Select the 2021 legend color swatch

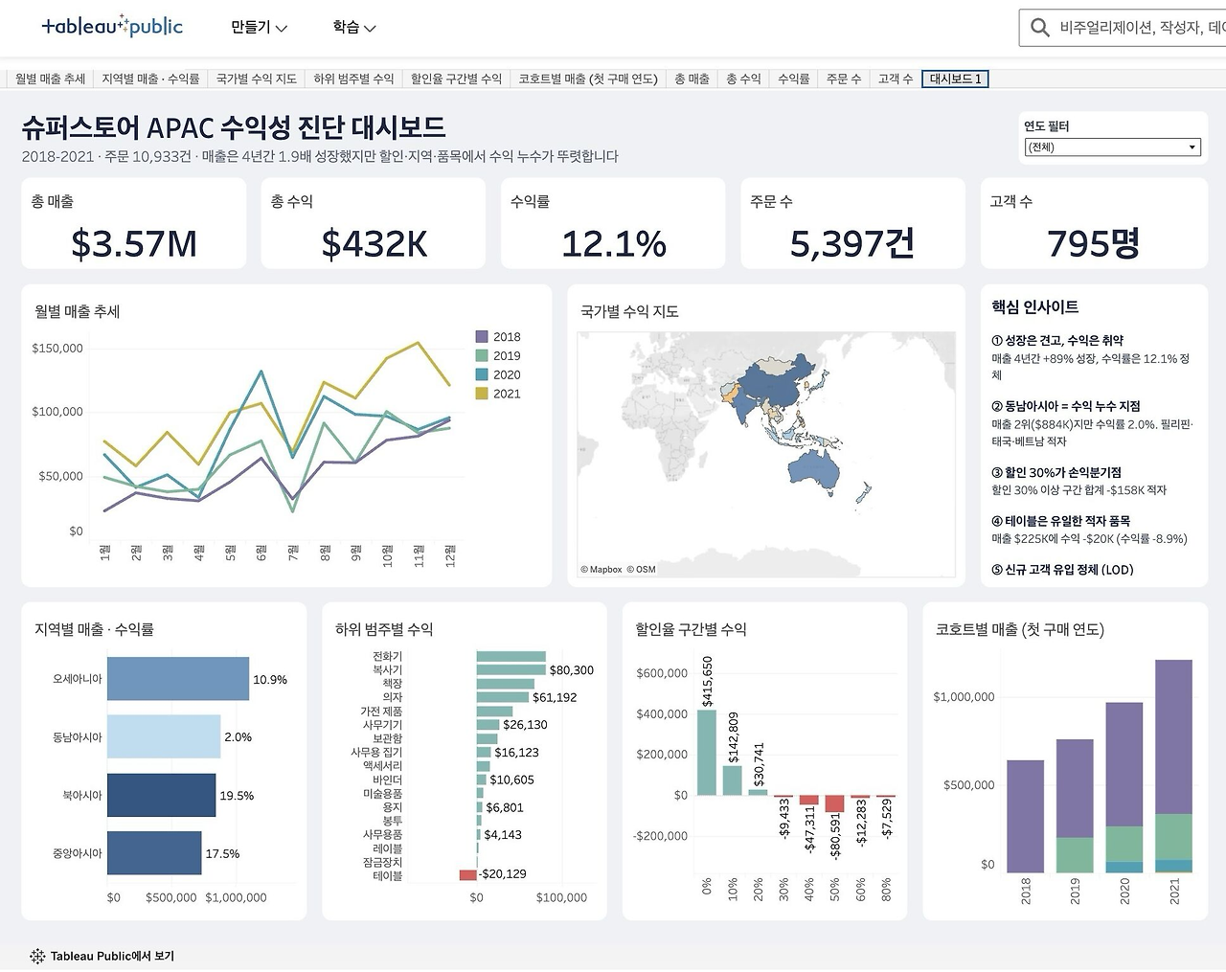point(482,394)
